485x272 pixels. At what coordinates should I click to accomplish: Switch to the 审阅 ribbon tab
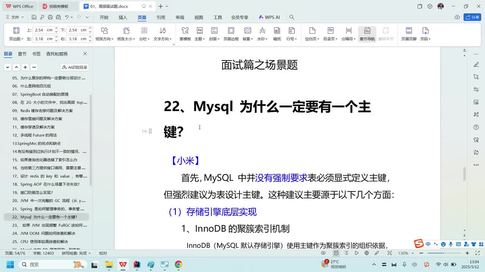[x=180, y=17]
